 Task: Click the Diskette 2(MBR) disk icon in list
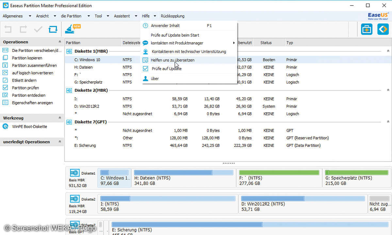click(69, 90)
